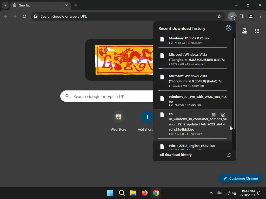The image size is (266, 199).
Task: Select the New Tab tab
Action: 41,5
